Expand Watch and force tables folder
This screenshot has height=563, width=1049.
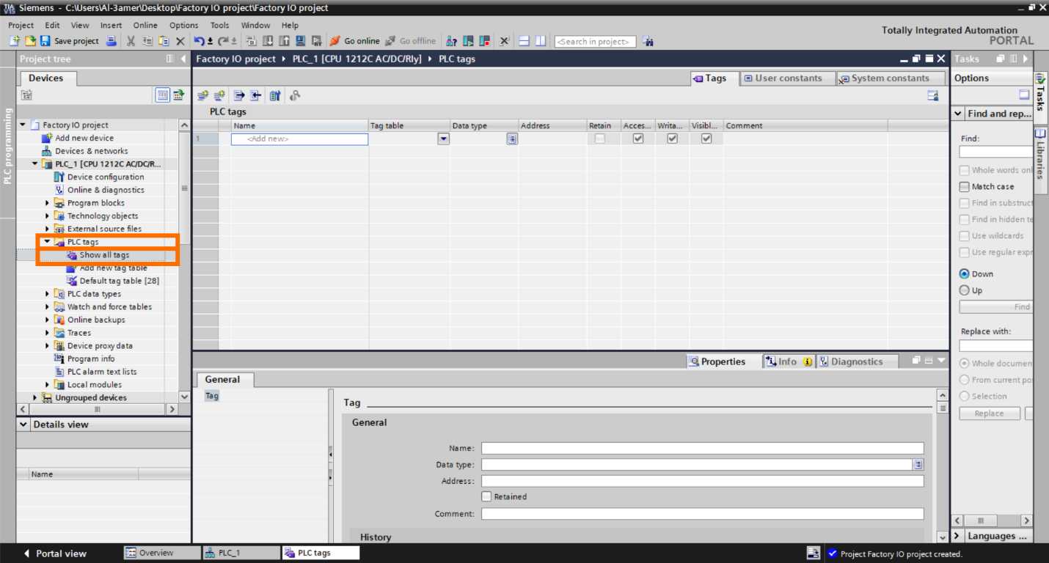tap(48, 307)
